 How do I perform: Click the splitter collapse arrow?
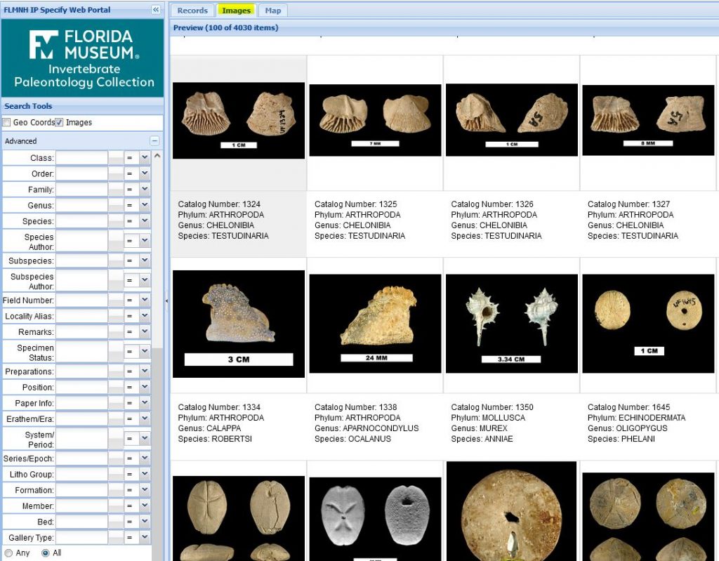(166, 301)
